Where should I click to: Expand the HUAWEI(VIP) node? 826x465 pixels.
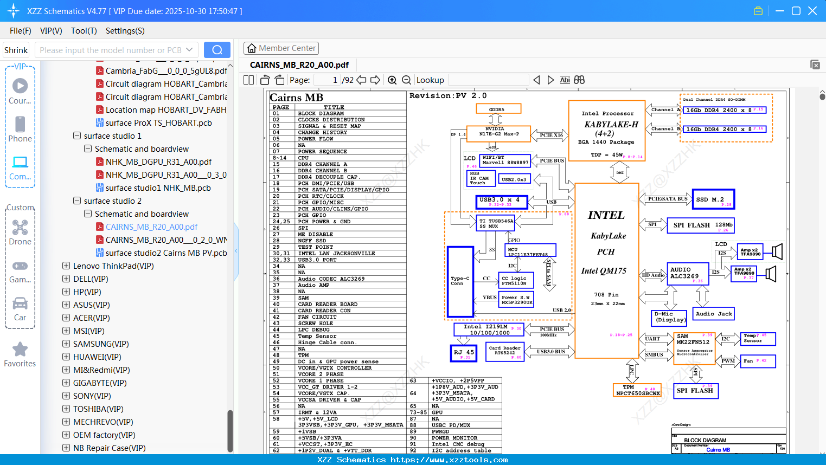point(66,357)
